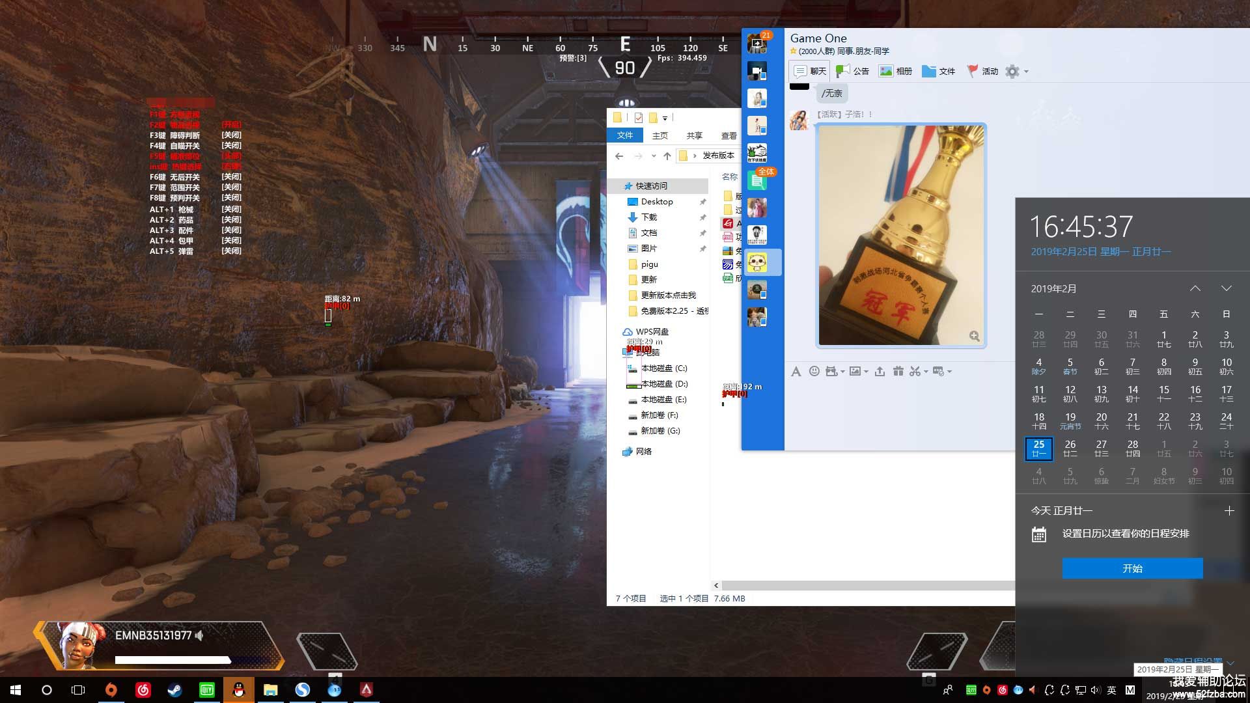
Task: Click the Explorer up-directory arrow
Action: [x=667, y=156]
